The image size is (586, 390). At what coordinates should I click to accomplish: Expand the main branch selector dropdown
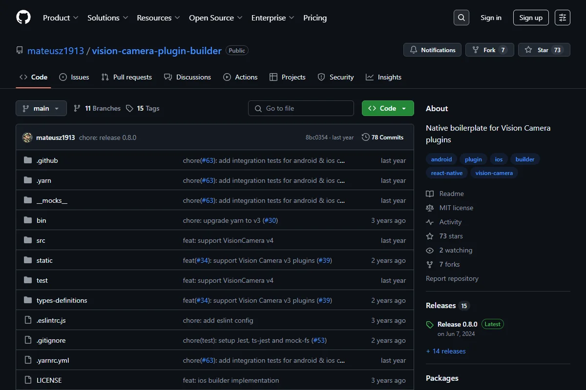pos(41,108)
